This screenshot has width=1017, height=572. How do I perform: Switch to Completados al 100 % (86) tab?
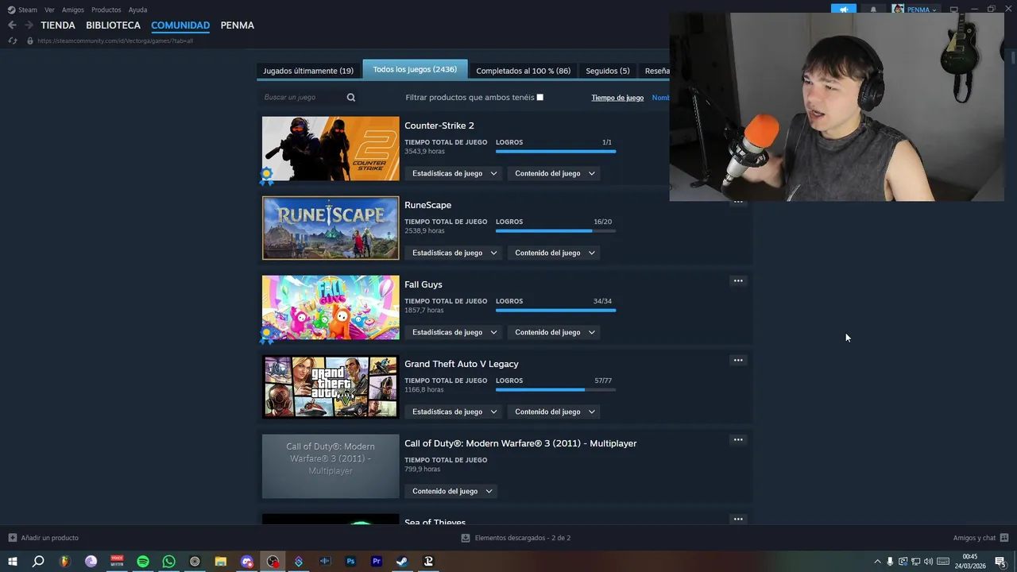(x=524, y=71)
